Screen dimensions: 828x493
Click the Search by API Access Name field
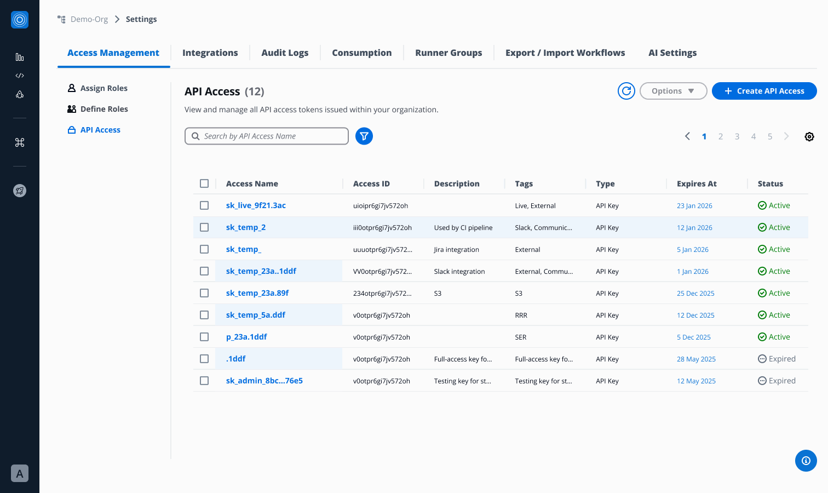pyautogui.click(x=272, y=136)
